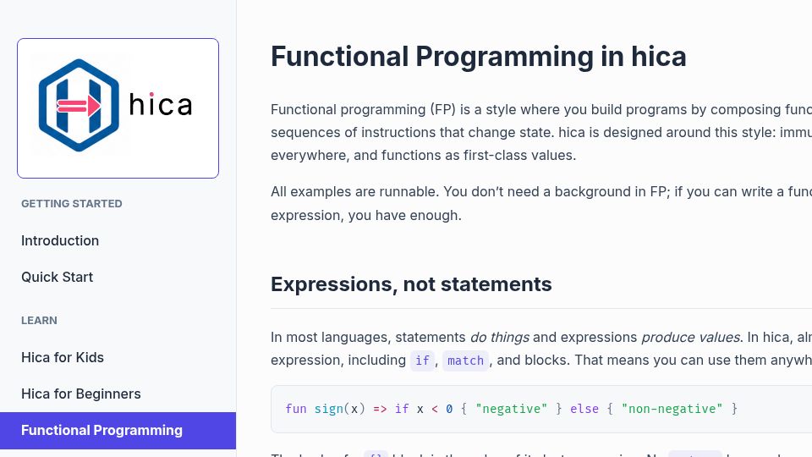The width and height of the screenshot is (812, 457).
Task: Click the hica hexagon logo image
Action: (x=79, y=105)
